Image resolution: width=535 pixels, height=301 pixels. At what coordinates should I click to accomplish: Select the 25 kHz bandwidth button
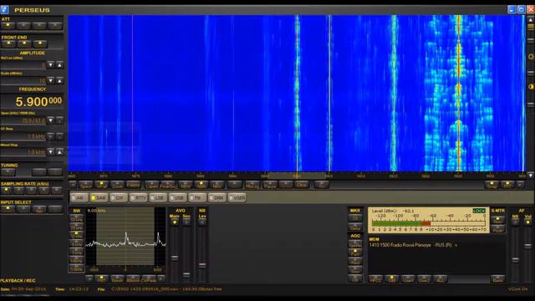(76, 227)
